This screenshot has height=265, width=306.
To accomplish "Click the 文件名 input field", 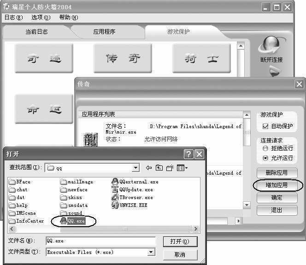I will coord(100,241).
